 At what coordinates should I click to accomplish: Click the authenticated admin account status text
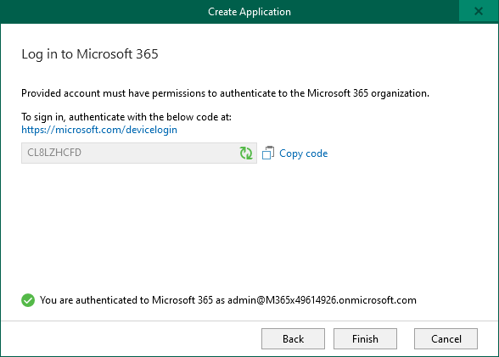point(227,300)
